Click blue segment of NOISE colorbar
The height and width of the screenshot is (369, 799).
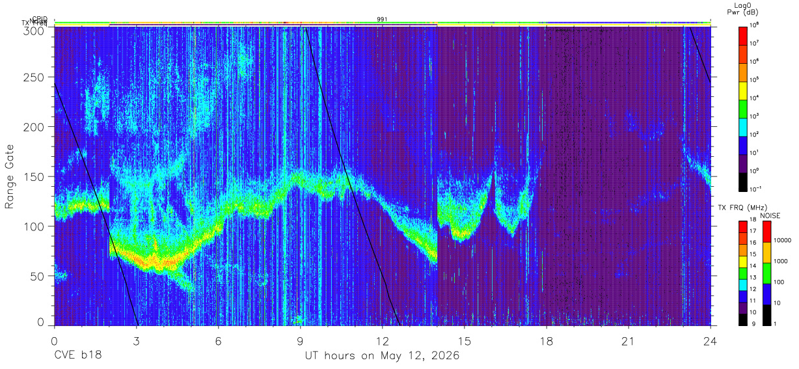766,294
